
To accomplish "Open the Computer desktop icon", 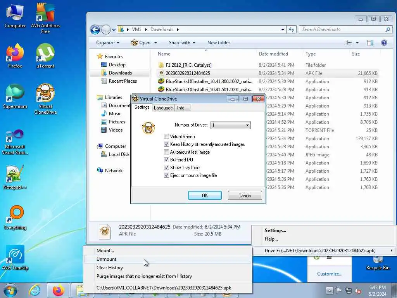I will 15,15.
